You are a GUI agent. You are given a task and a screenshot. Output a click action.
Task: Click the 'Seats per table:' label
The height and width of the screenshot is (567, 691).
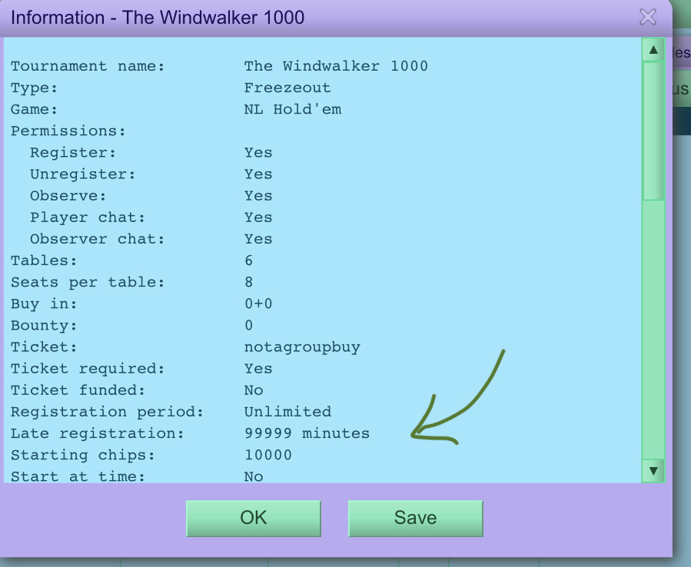[x=88, y=282]
